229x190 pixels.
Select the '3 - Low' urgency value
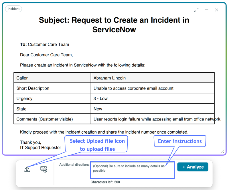coord(100,98)
